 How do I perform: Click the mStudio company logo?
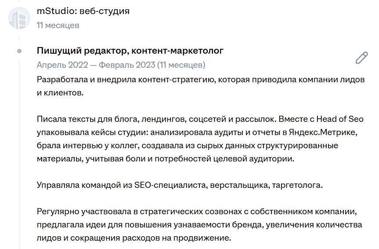click(20, 18)
